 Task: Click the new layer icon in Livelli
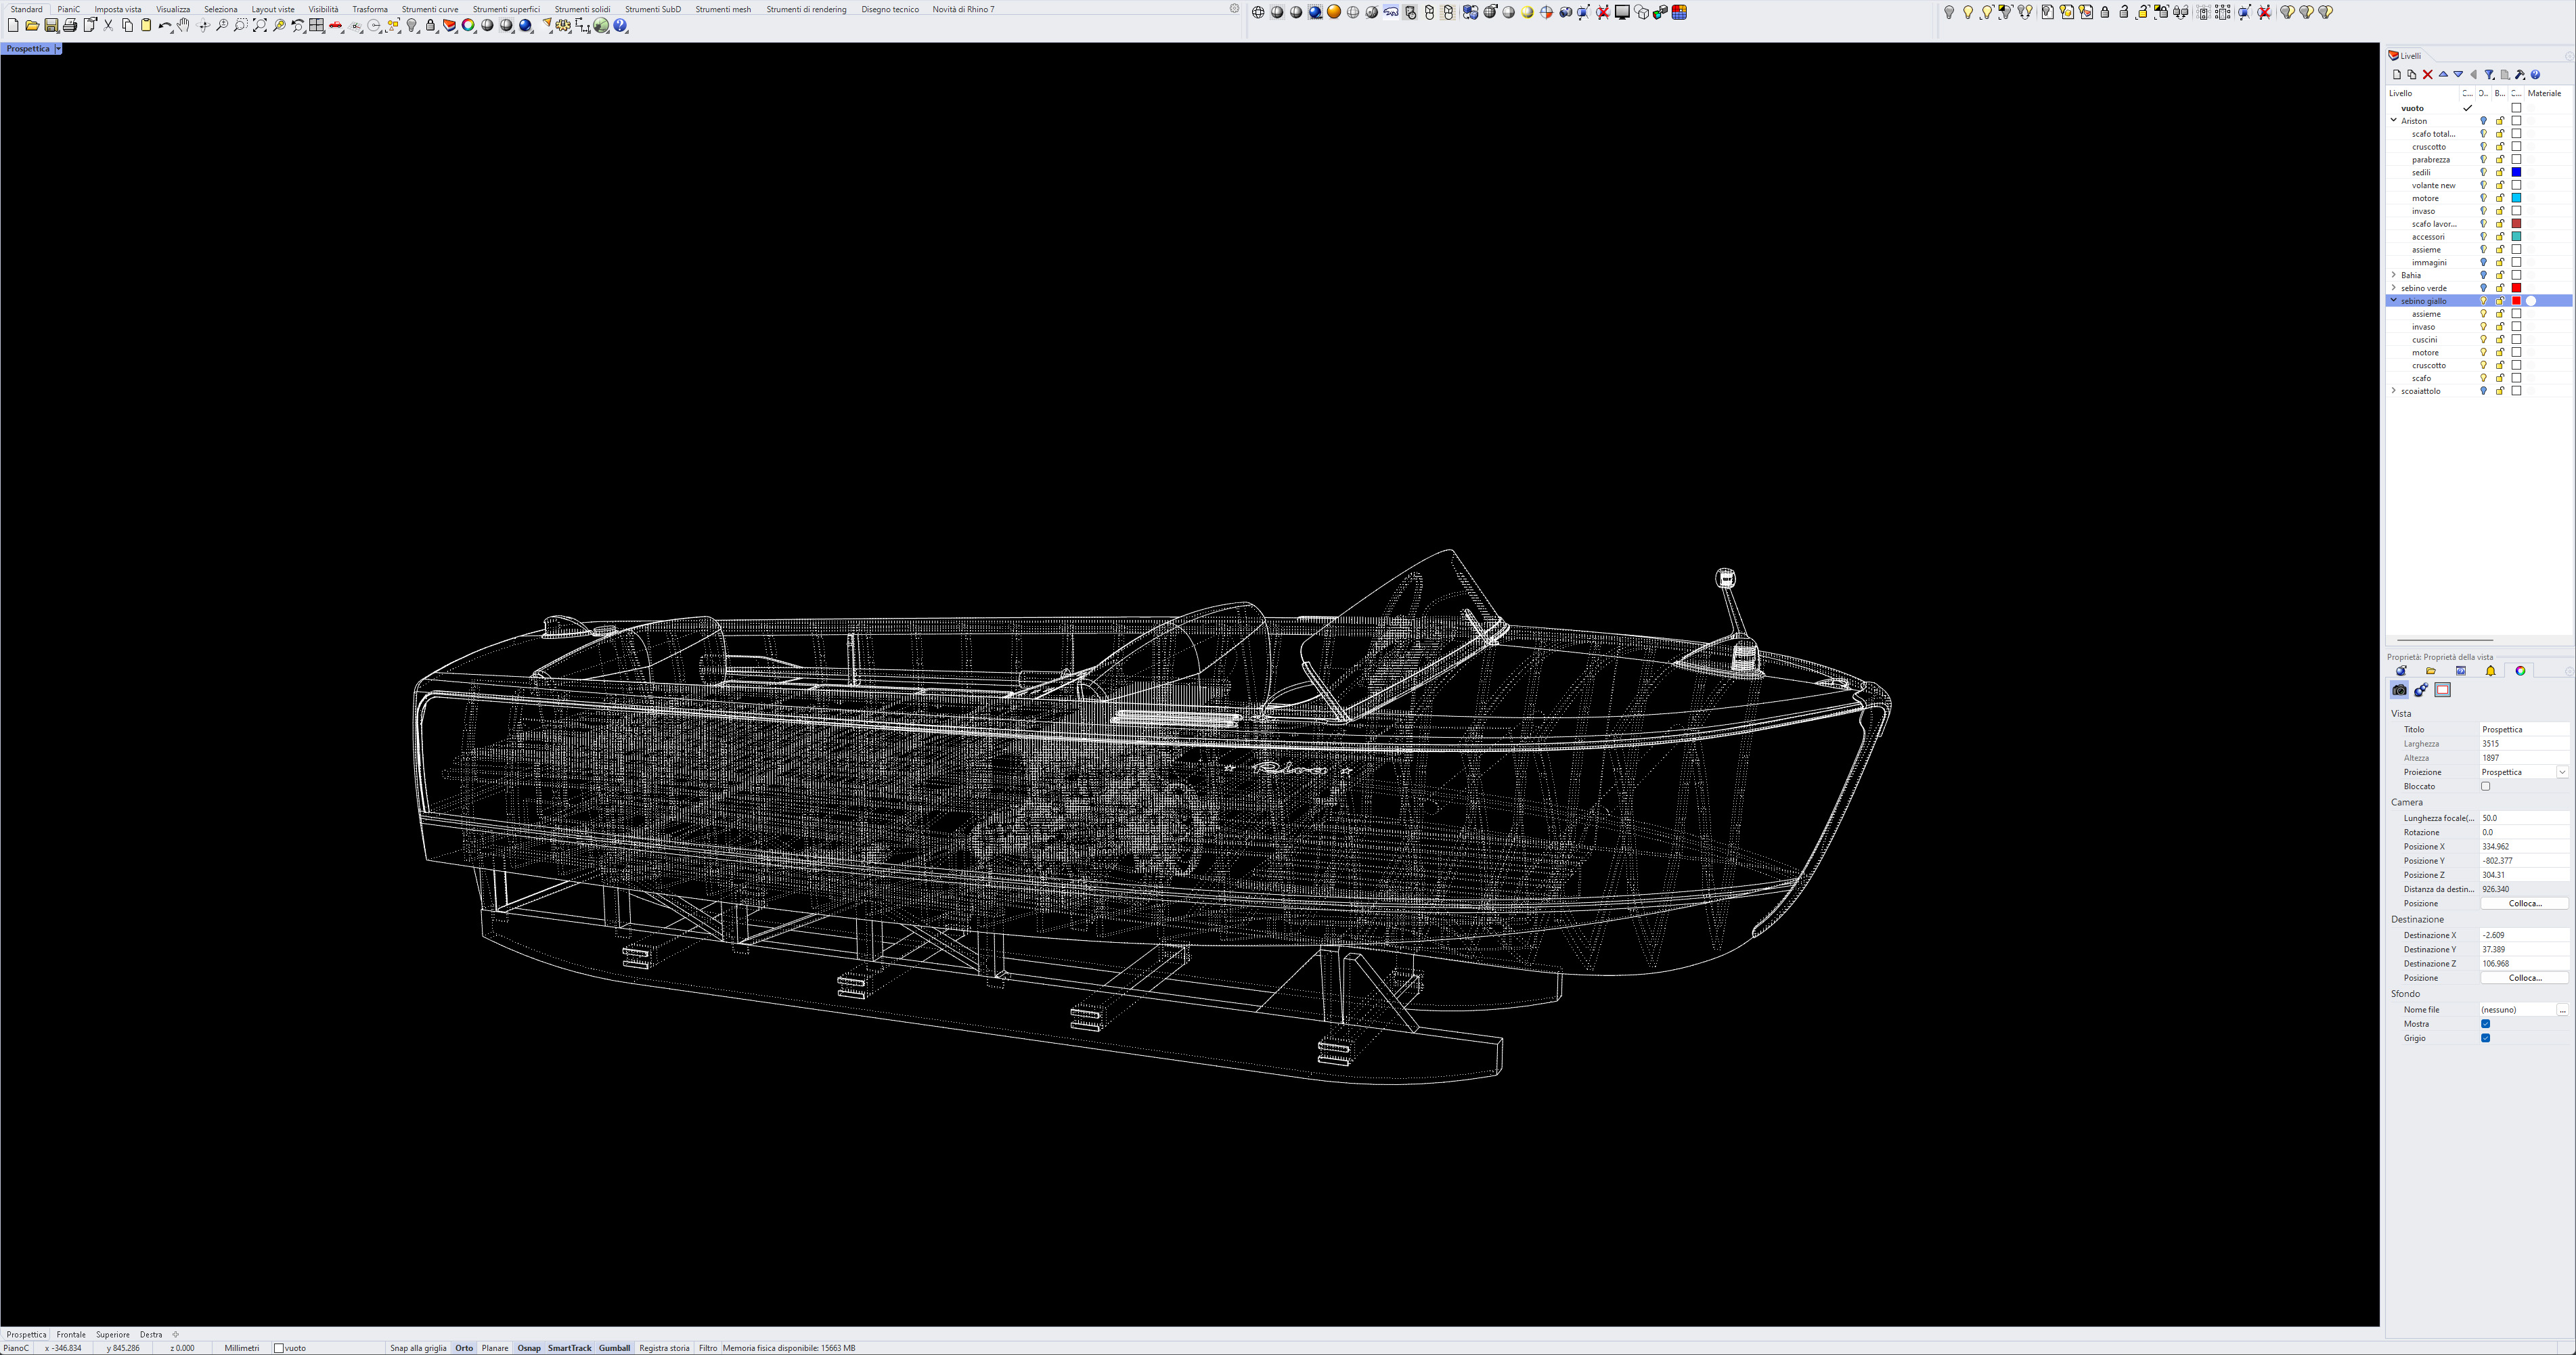[x=2396, y=75]
